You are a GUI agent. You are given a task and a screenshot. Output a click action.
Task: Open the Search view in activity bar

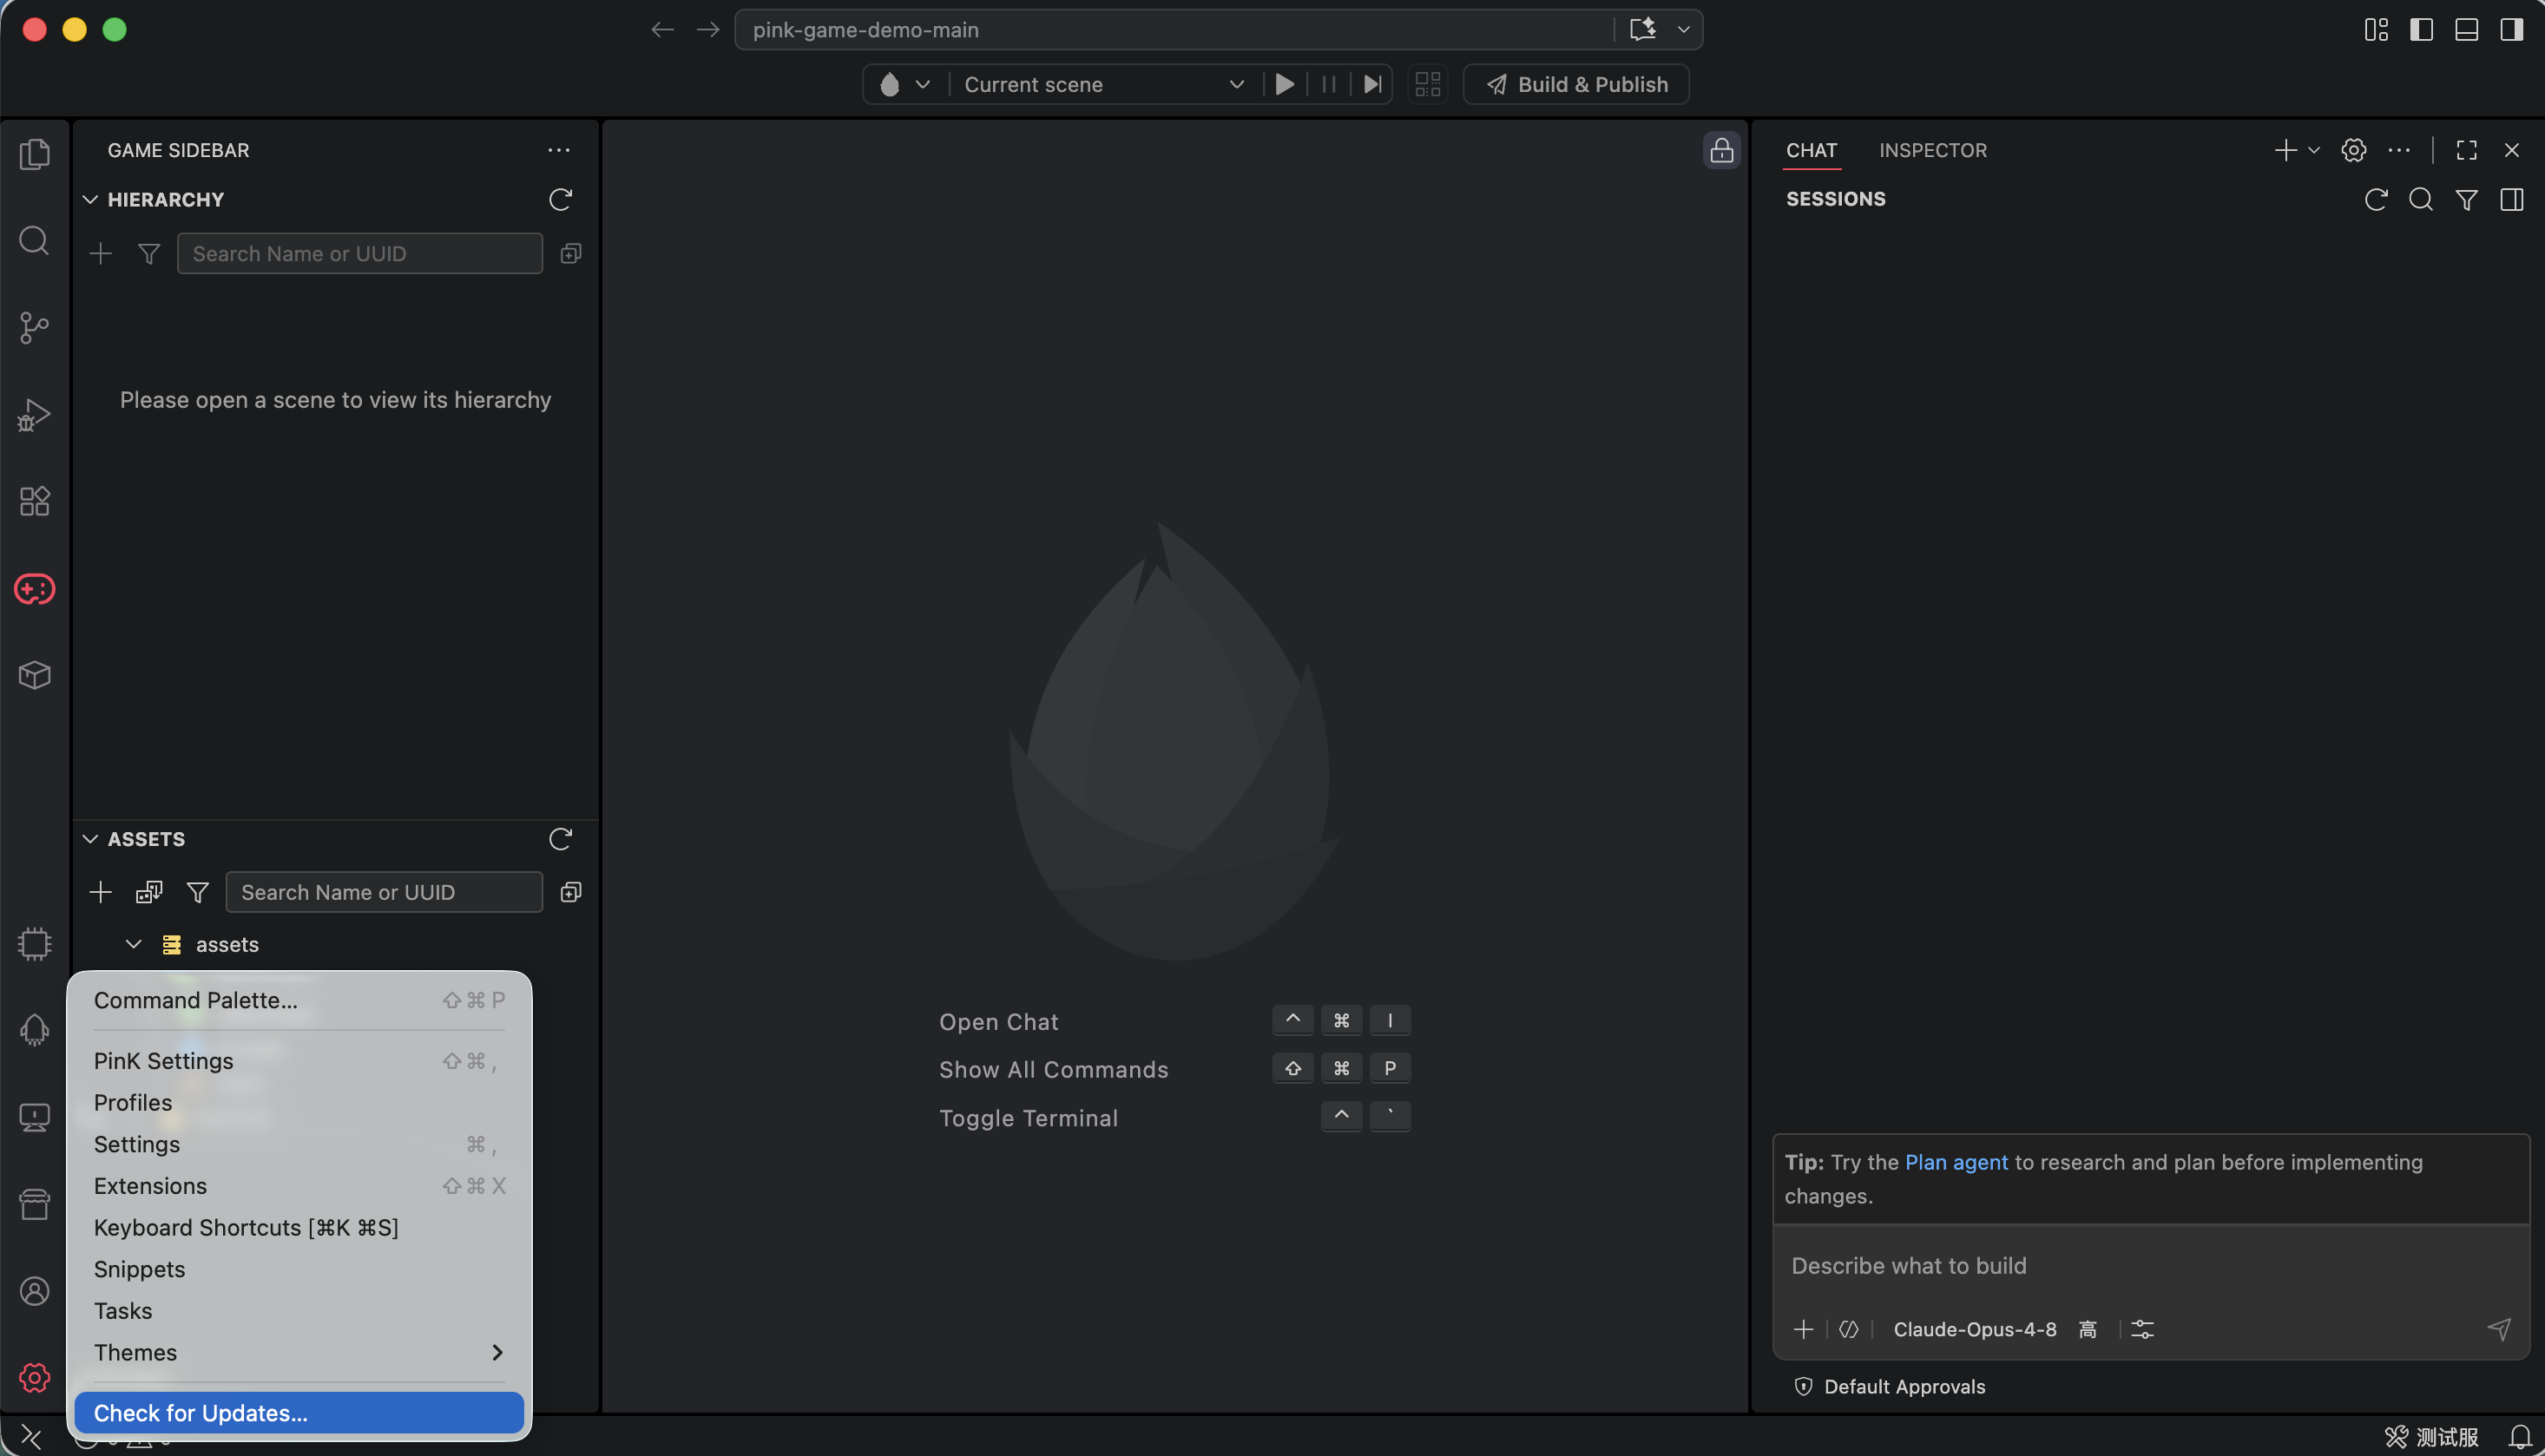35,240
